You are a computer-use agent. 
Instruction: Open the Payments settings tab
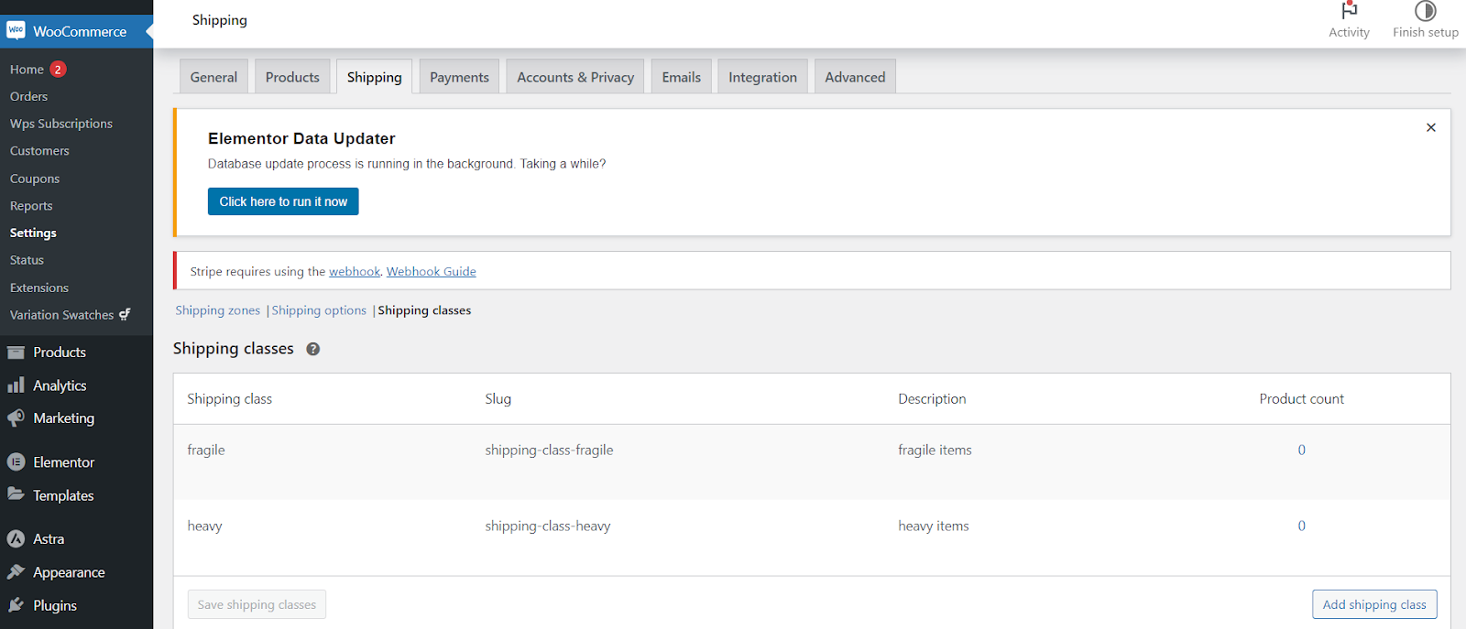[459, 77]
